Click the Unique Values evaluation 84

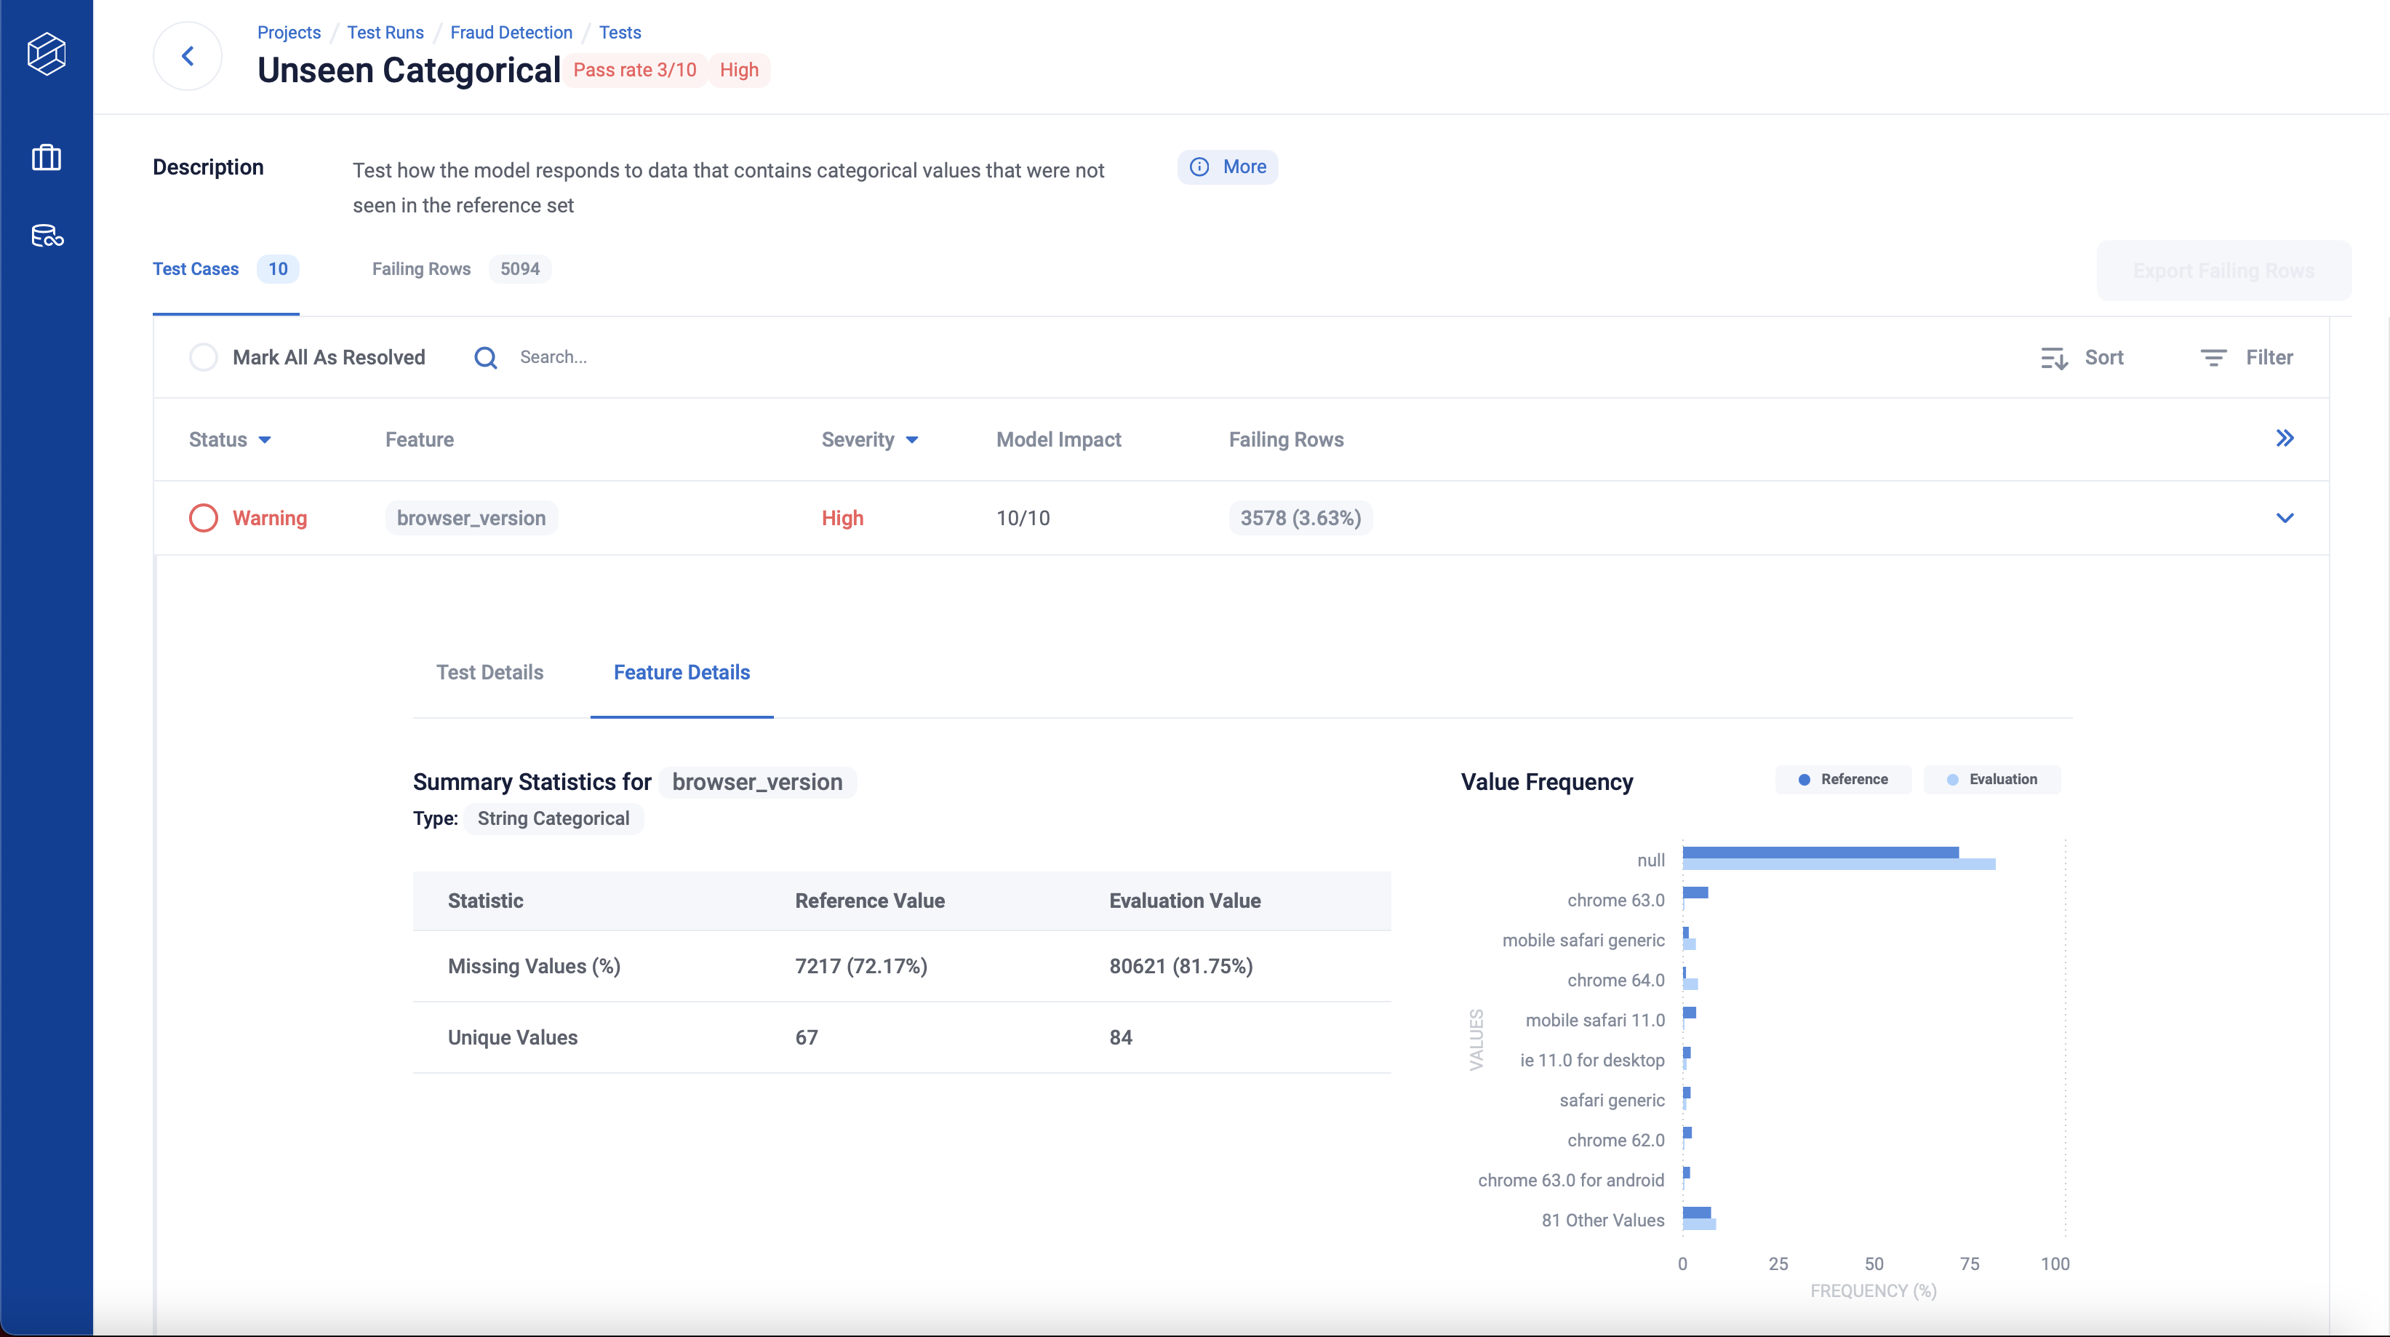[x=1121, y=1037]
